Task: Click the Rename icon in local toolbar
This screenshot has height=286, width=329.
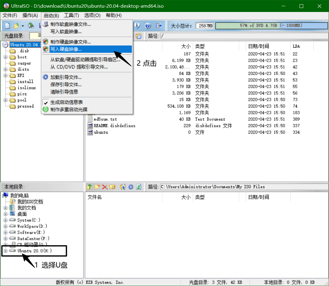Action: 112,187
